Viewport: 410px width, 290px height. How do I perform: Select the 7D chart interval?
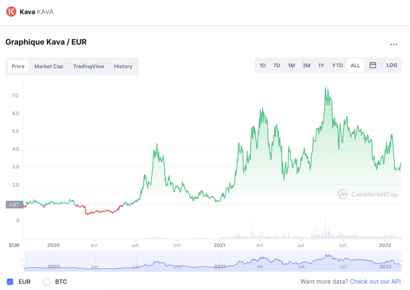277,65
